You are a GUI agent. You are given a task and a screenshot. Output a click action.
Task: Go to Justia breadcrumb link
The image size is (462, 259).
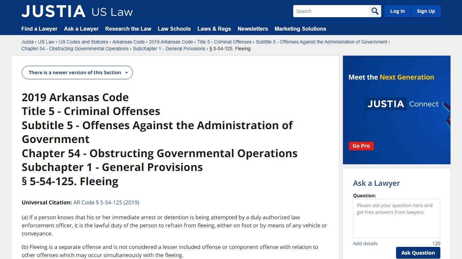pyautogui.click(x=27, y=42)
